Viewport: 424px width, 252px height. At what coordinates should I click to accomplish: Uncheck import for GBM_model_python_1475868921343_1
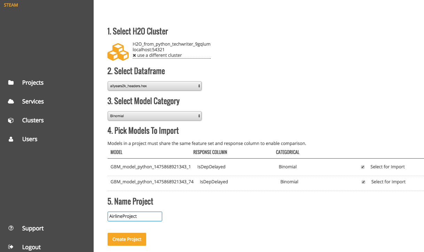363,167
